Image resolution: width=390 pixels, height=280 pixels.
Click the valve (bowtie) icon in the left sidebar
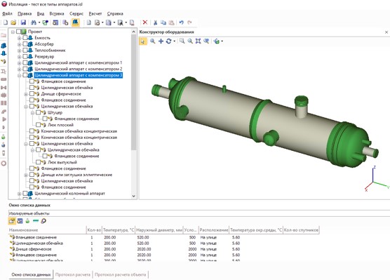(x=4, y=88)
